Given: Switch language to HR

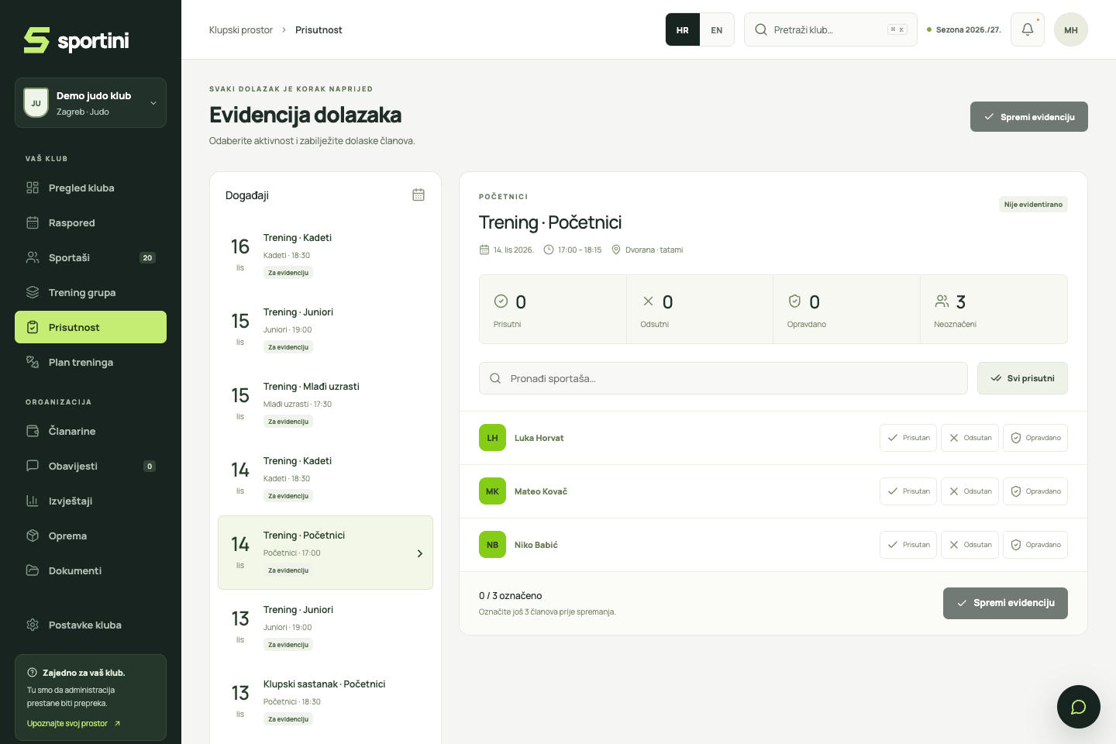Looking at the screenshot, I should (683, 29).
